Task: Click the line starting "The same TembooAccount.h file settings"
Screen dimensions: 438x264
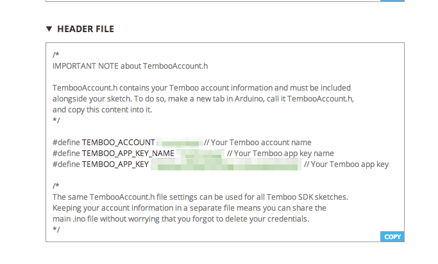Action: point(200,197)
